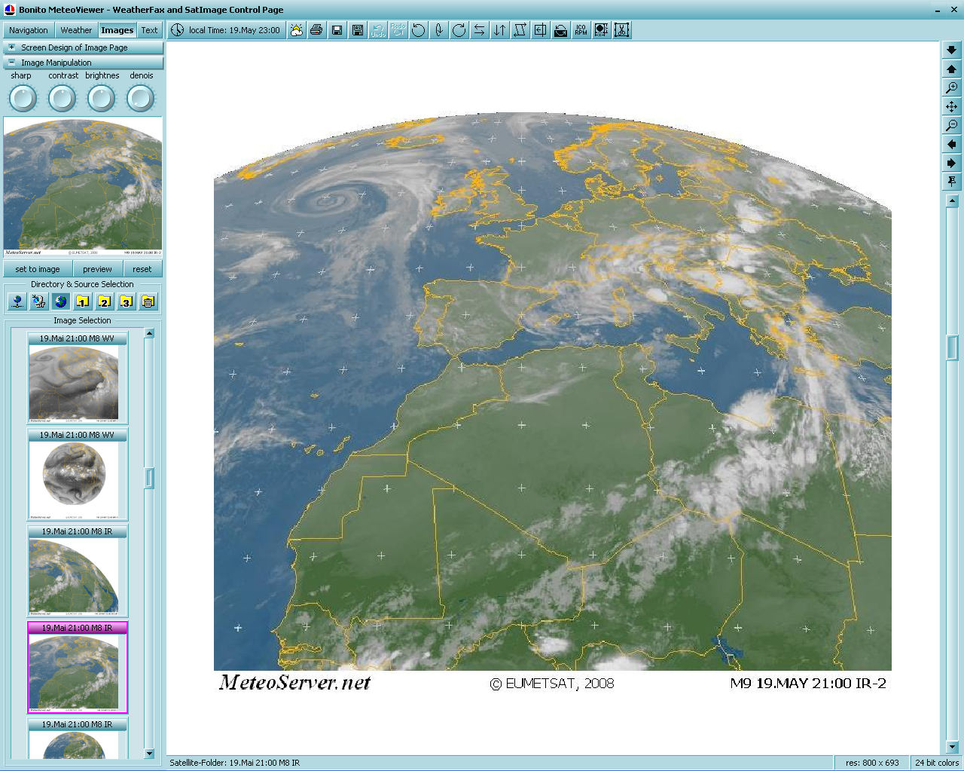Select folder 1 source button
The width and height of the screenshot is (964, 771).
83,301
